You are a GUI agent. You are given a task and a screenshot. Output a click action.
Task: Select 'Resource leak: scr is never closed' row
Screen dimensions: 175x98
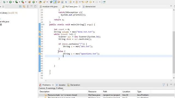[107, 95]
